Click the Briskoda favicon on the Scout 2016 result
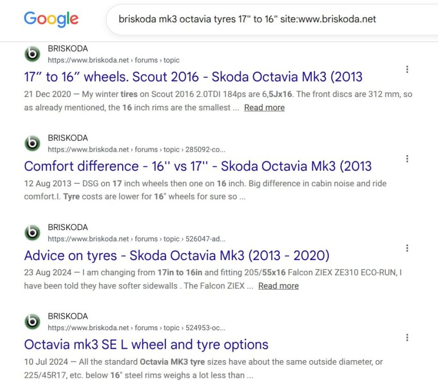Viewport: 438px width, 387px height. tap(33, 54)
